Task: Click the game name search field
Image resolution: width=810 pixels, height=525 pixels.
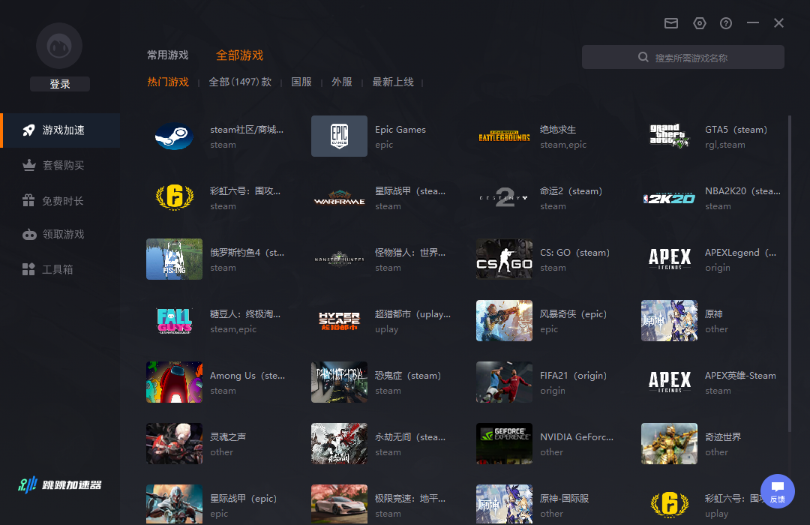Action: click(690, 58)
